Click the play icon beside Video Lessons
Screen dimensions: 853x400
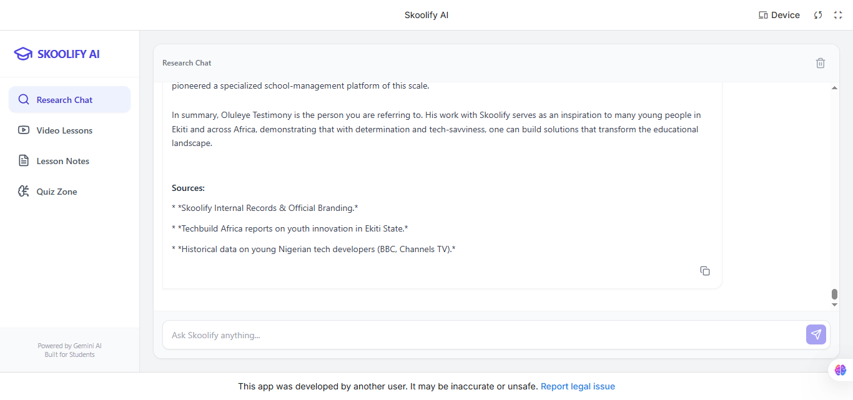click(x=24, y=130)
